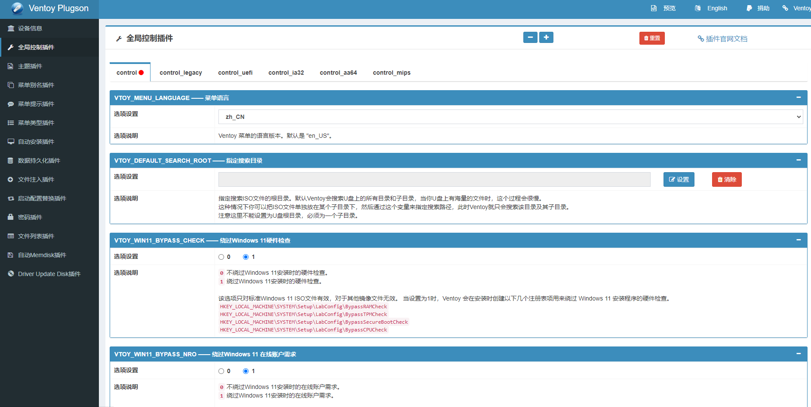The image size is (811, 407).
Task: Click the 设备信息 bank icon in sidebar
Action: 11,28
